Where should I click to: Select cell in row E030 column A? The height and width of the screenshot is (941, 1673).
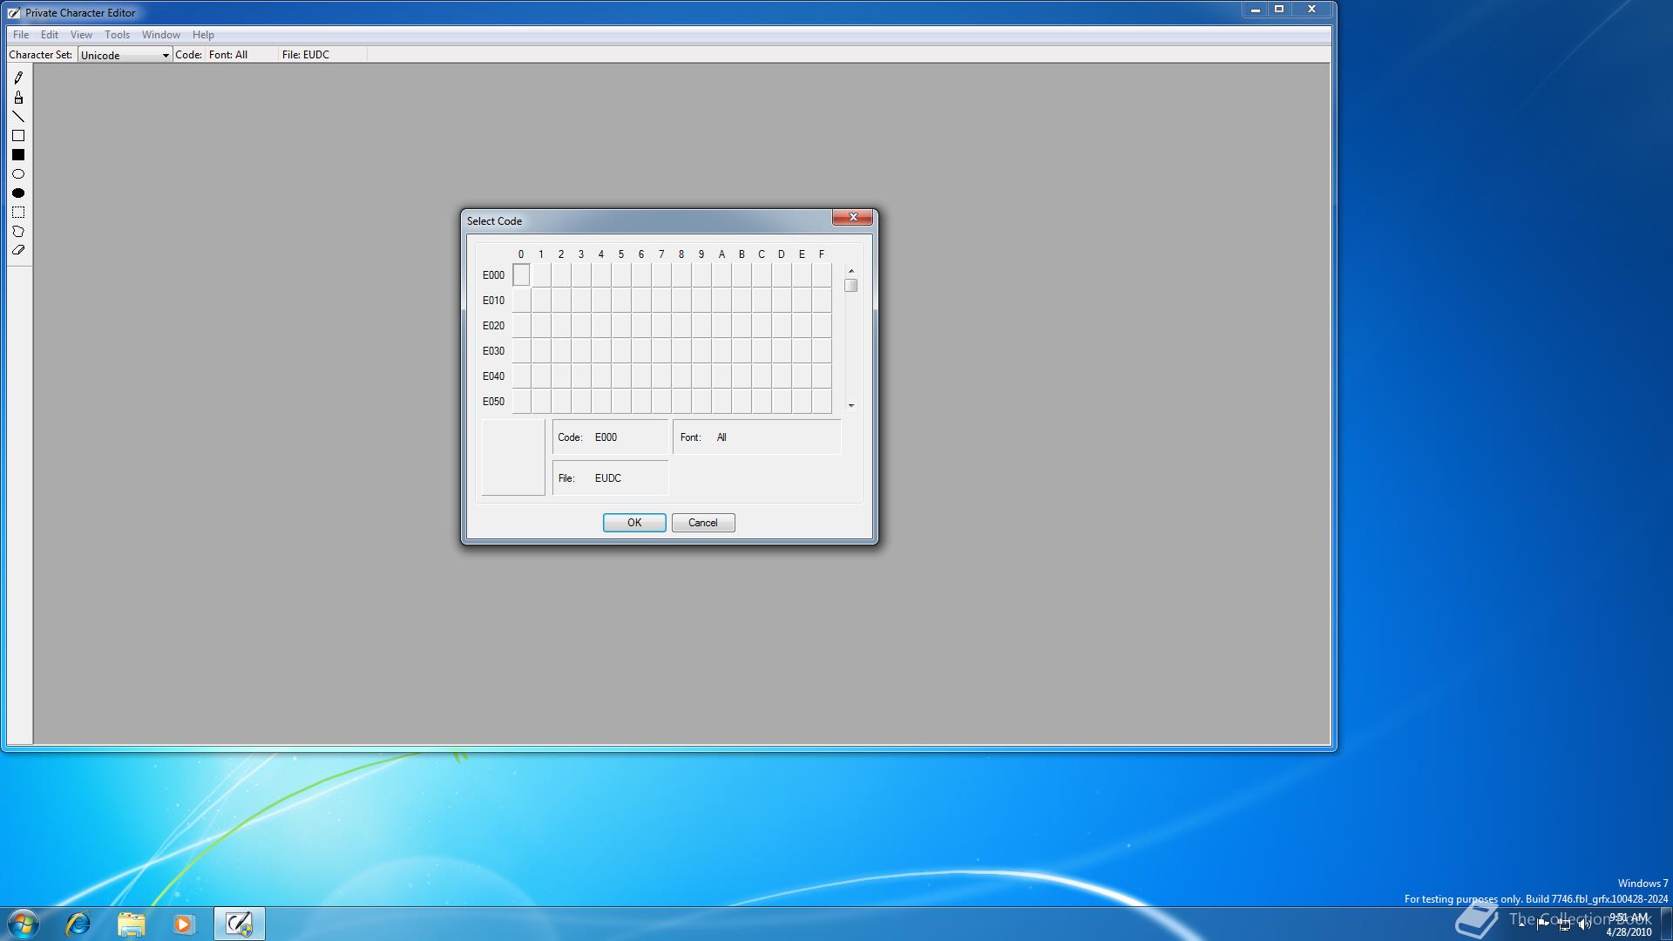[x=721, y=351]
